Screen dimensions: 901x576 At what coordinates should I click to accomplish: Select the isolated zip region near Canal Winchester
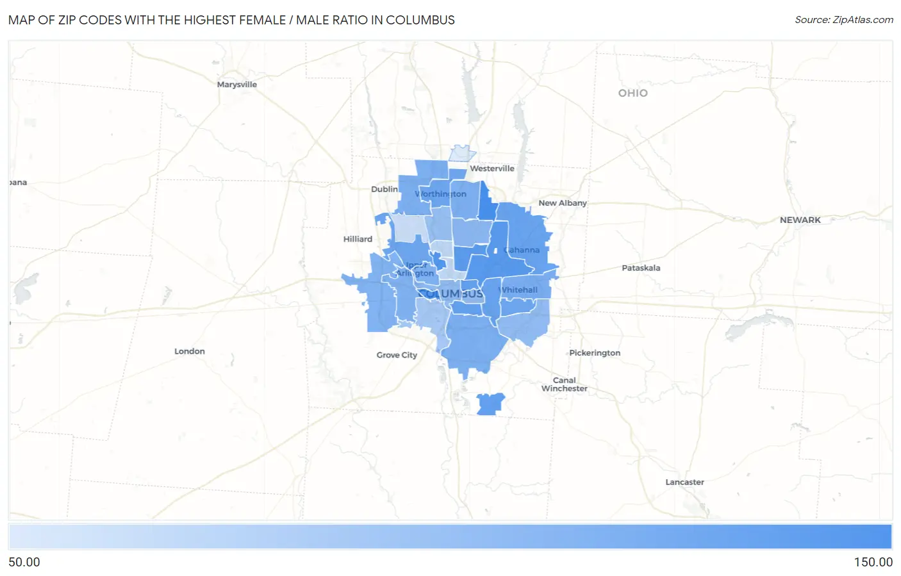tap(491, 404)
